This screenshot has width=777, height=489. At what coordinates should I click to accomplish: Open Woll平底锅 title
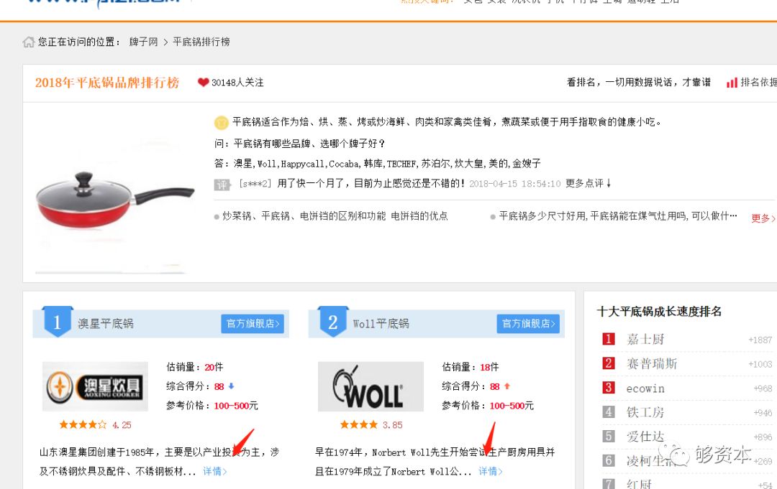click(381, 324)
